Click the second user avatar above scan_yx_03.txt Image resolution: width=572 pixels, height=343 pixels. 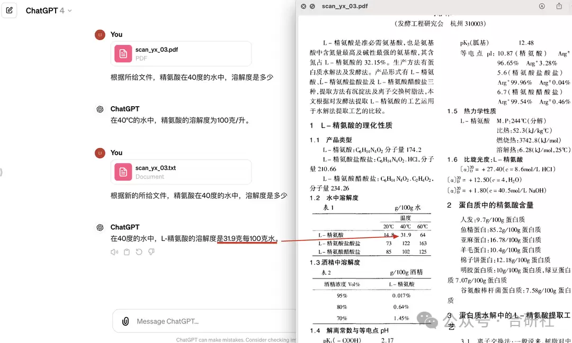click(x=100, y=153)
